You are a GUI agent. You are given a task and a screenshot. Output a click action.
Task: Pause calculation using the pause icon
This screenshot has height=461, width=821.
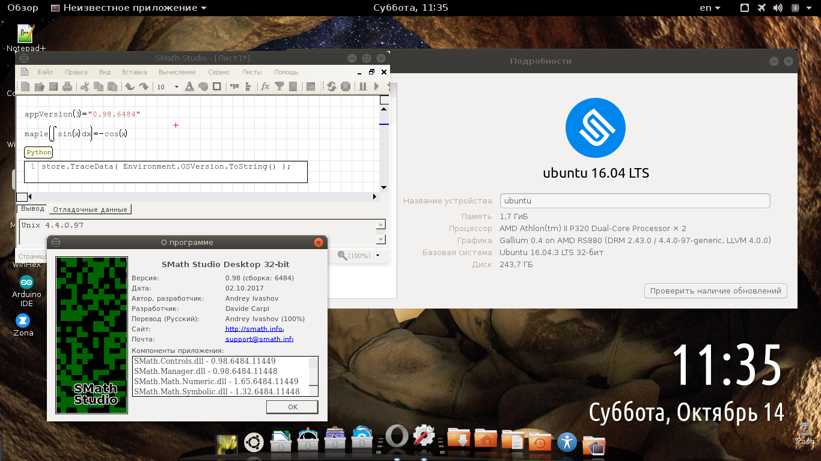coord(363,86)
